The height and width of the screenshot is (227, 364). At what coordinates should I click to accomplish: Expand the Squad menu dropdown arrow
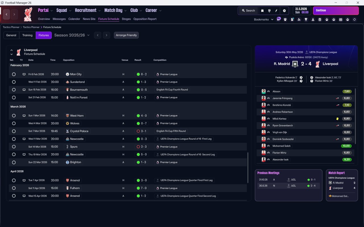(x=70, y=11)
